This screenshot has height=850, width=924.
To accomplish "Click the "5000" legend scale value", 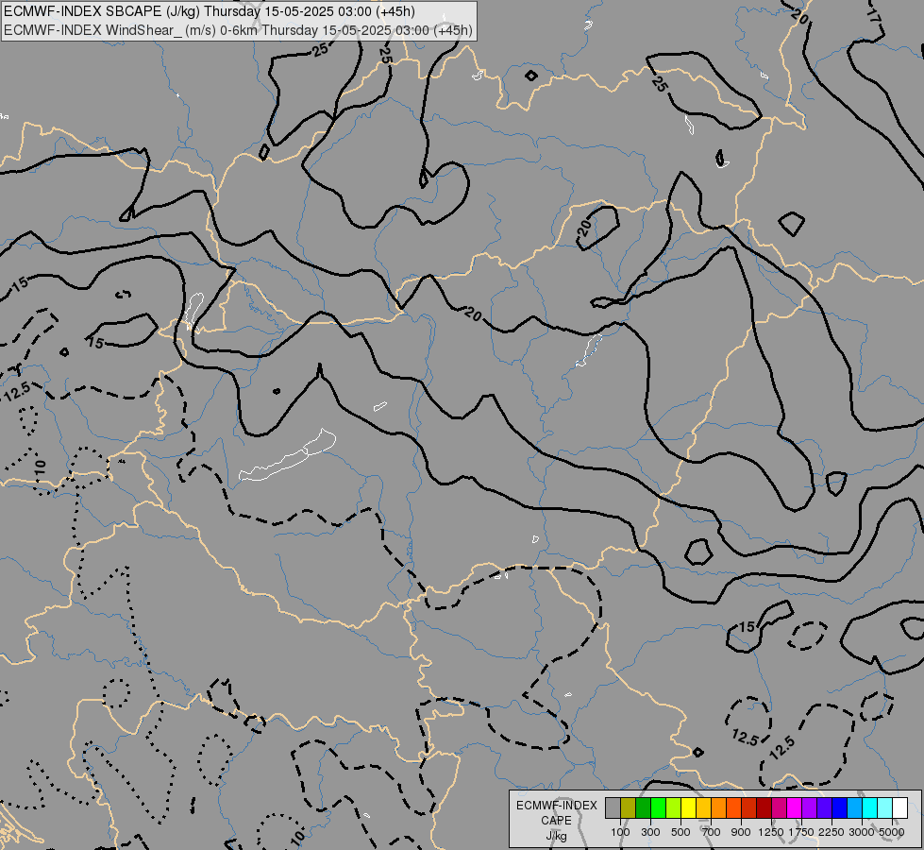I will 892,832.
